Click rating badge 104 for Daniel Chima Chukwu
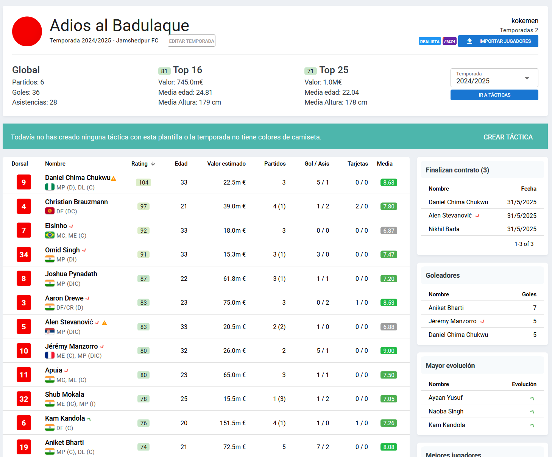 (x=143, y=182)
